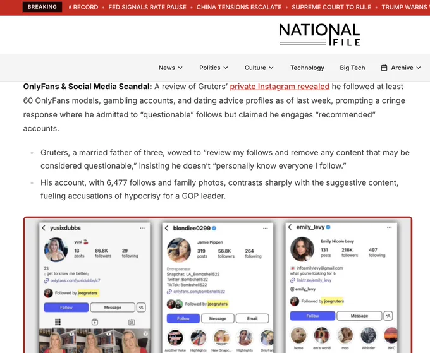Expand the Culture dropdown chevron
430x353 pixels.
click(x=271, y=68)
